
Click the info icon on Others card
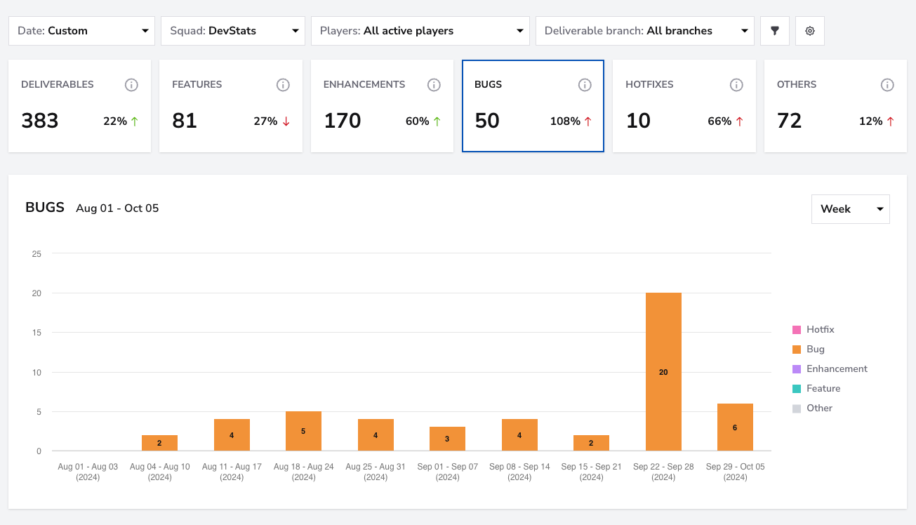coord(887,85)
